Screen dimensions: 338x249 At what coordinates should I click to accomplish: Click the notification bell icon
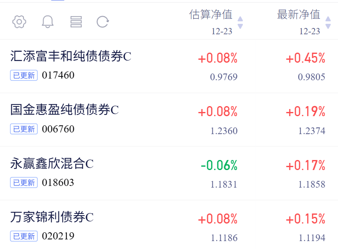click(48, 22)
